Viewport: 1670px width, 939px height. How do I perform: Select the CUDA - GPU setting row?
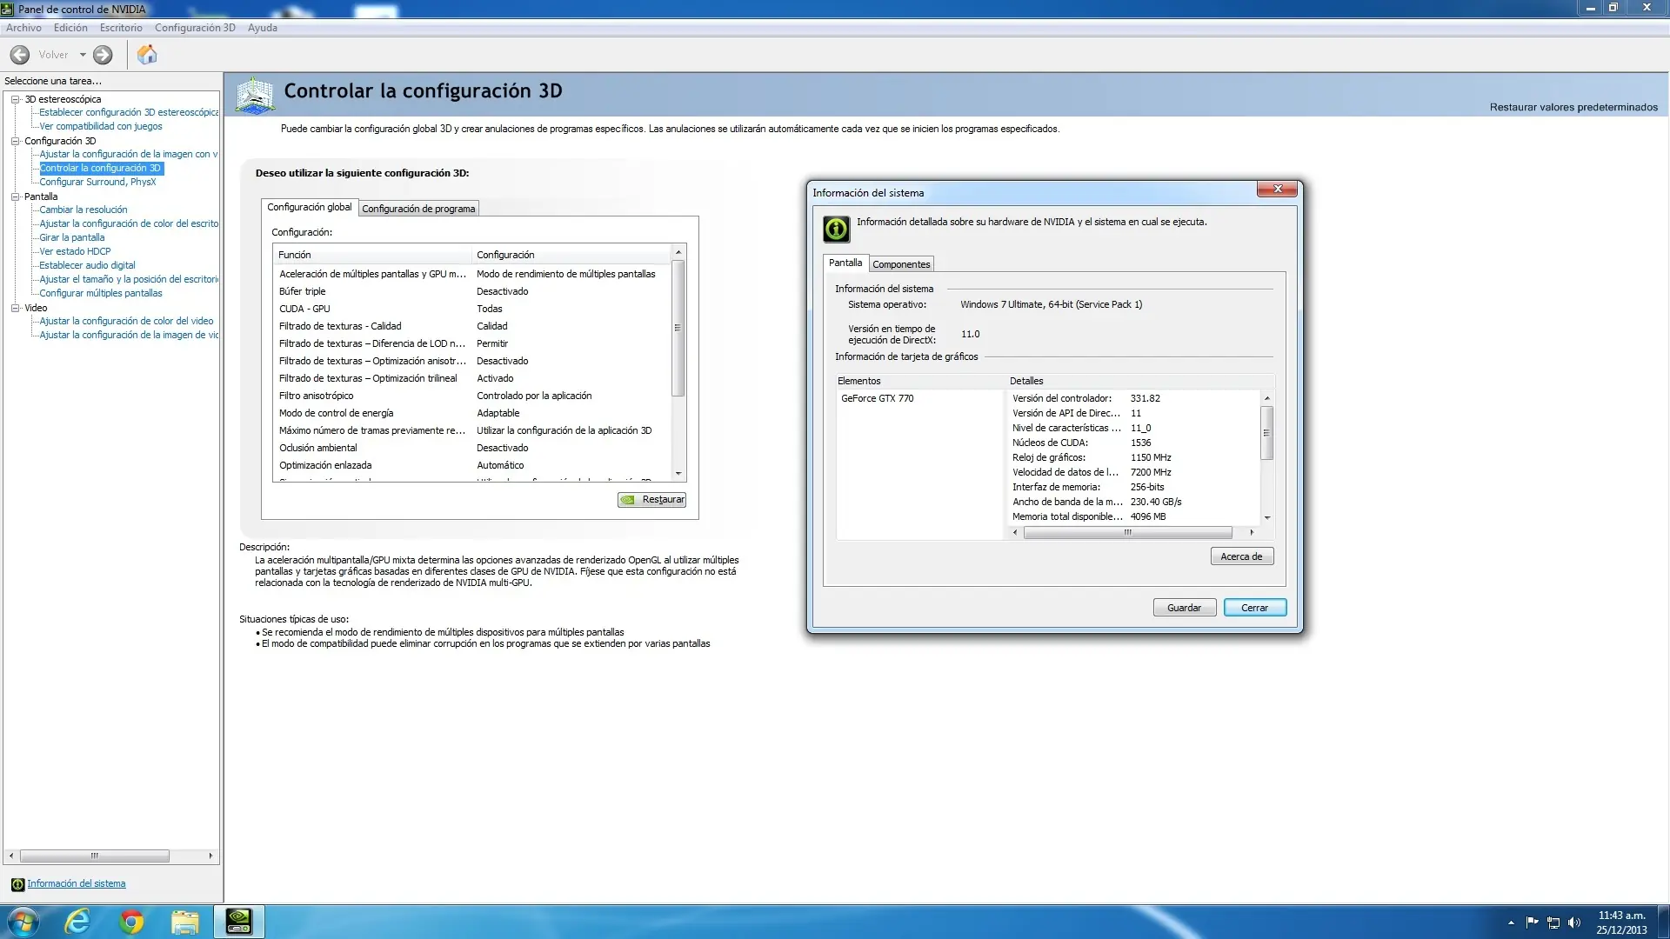[x=473, y=310]
